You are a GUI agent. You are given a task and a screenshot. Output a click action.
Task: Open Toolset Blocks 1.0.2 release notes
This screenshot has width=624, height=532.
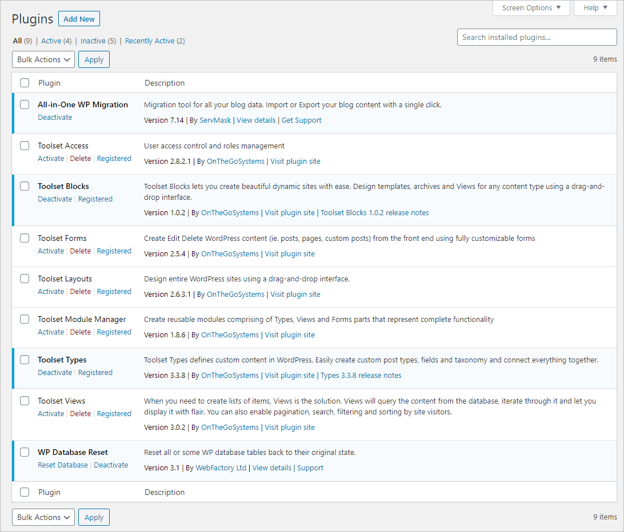(x=375, y=213)
